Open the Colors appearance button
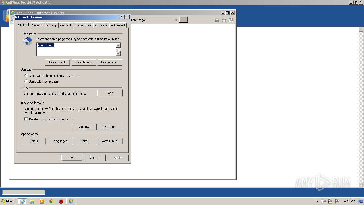Image resolution: width=364 pixels, height=205 pixels. point(34,141)
